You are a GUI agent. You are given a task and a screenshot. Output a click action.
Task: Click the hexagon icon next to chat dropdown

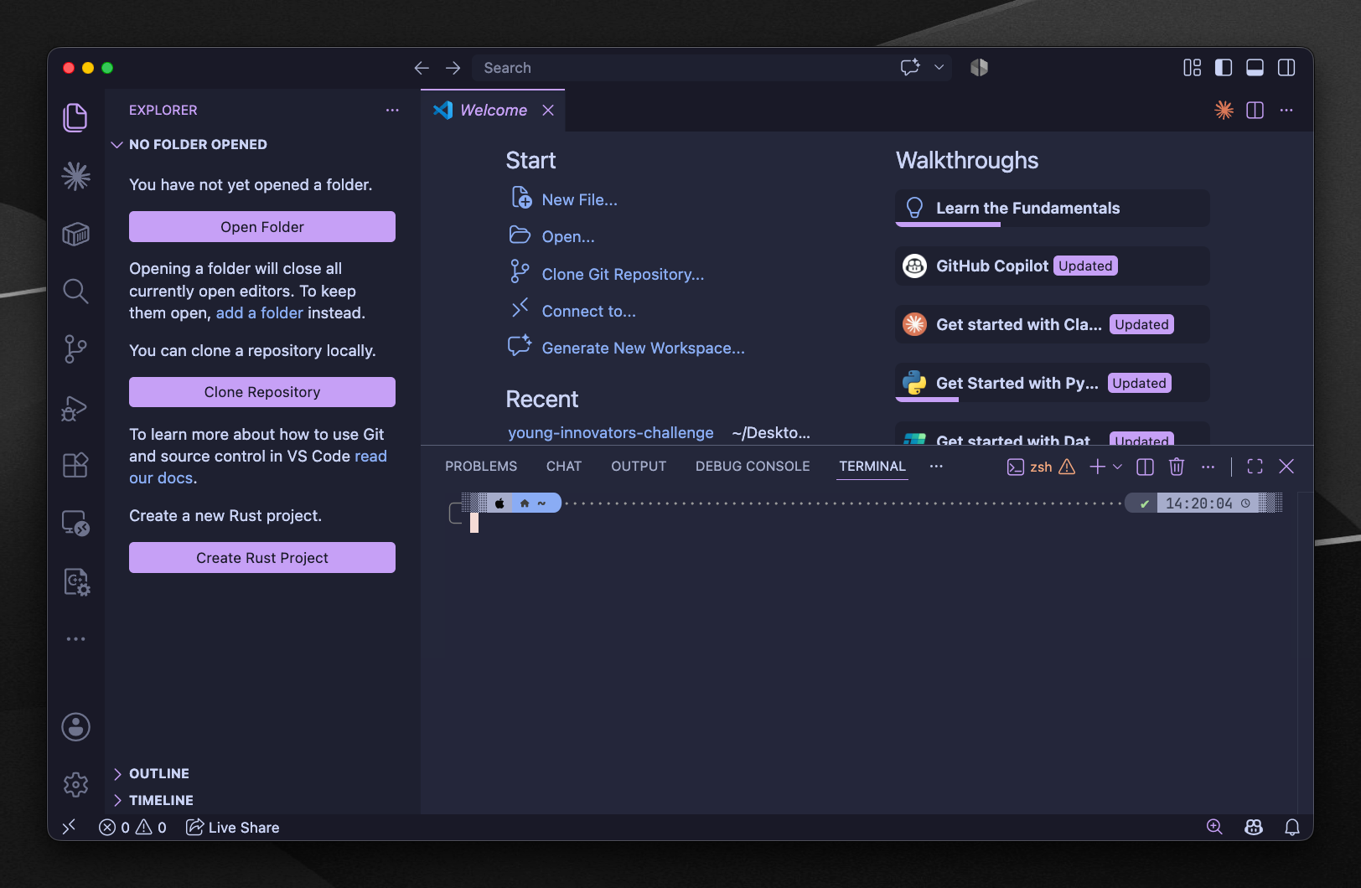979,68
